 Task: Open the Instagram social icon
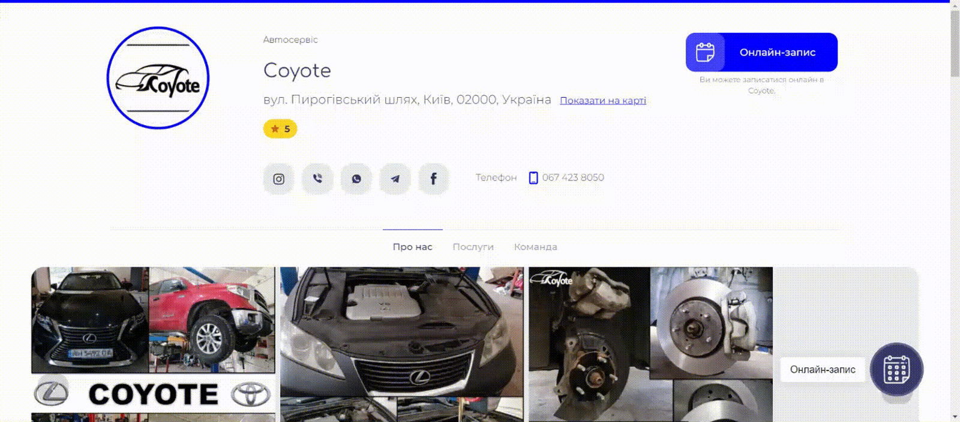[x=278, y=179]
